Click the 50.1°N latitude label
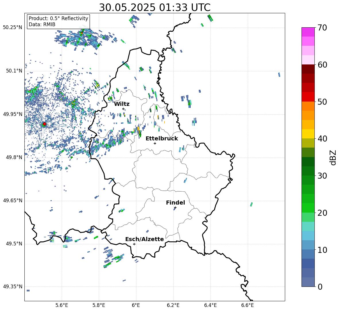340x311 pixels. pos(14,71)
